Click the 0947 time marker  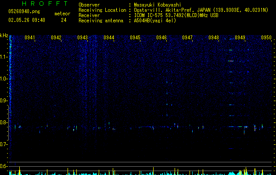(x=187, y=38)
